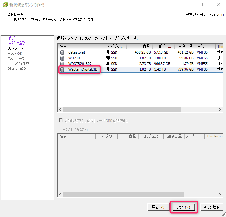Click the ゲスト OS wizard step

point(15,54)
